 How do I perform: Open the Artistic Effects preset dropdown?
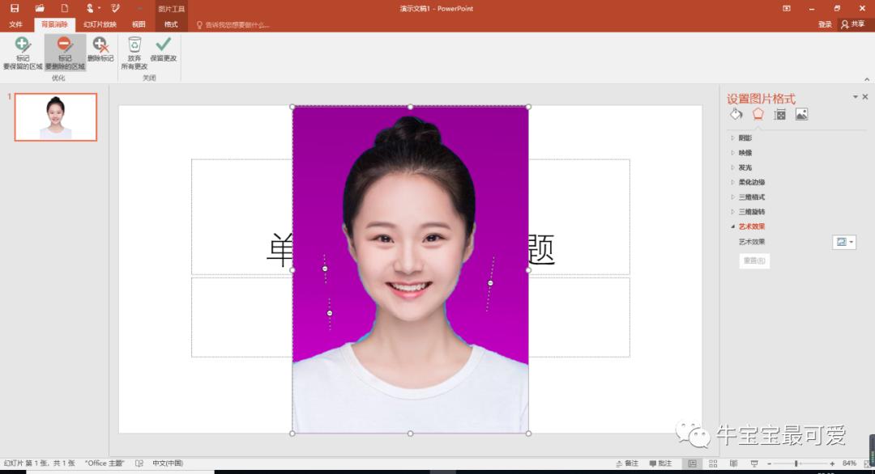click(843, 241)
